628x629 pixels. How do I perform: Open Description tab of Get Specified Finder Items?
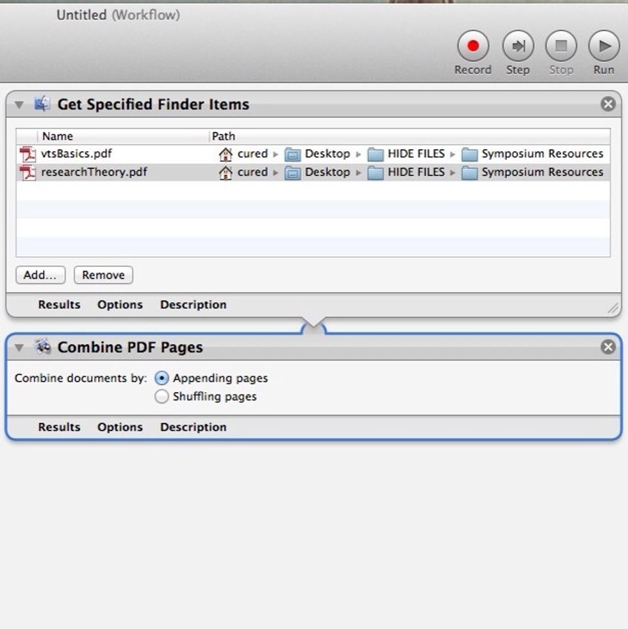coord(193,304)
